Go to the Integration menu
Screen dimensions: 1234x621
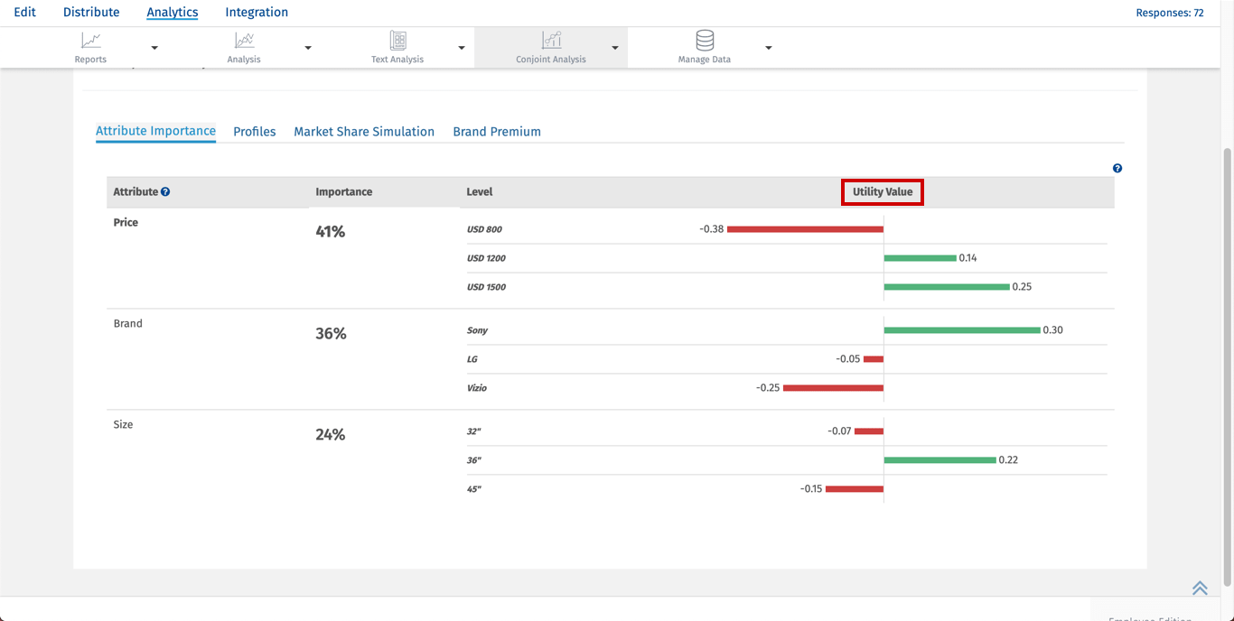coord(257,13)
